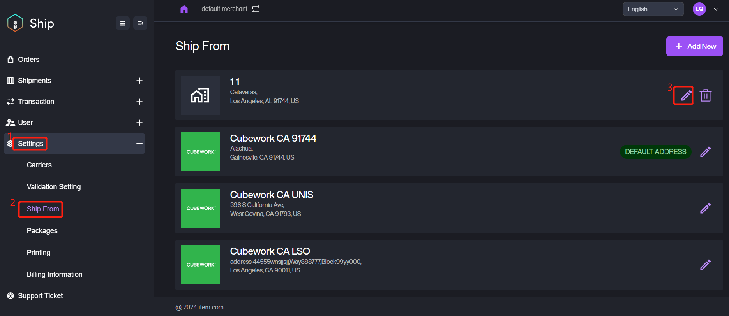Expand the Transaction submenu
729x316 pixels.
point(139,102)
